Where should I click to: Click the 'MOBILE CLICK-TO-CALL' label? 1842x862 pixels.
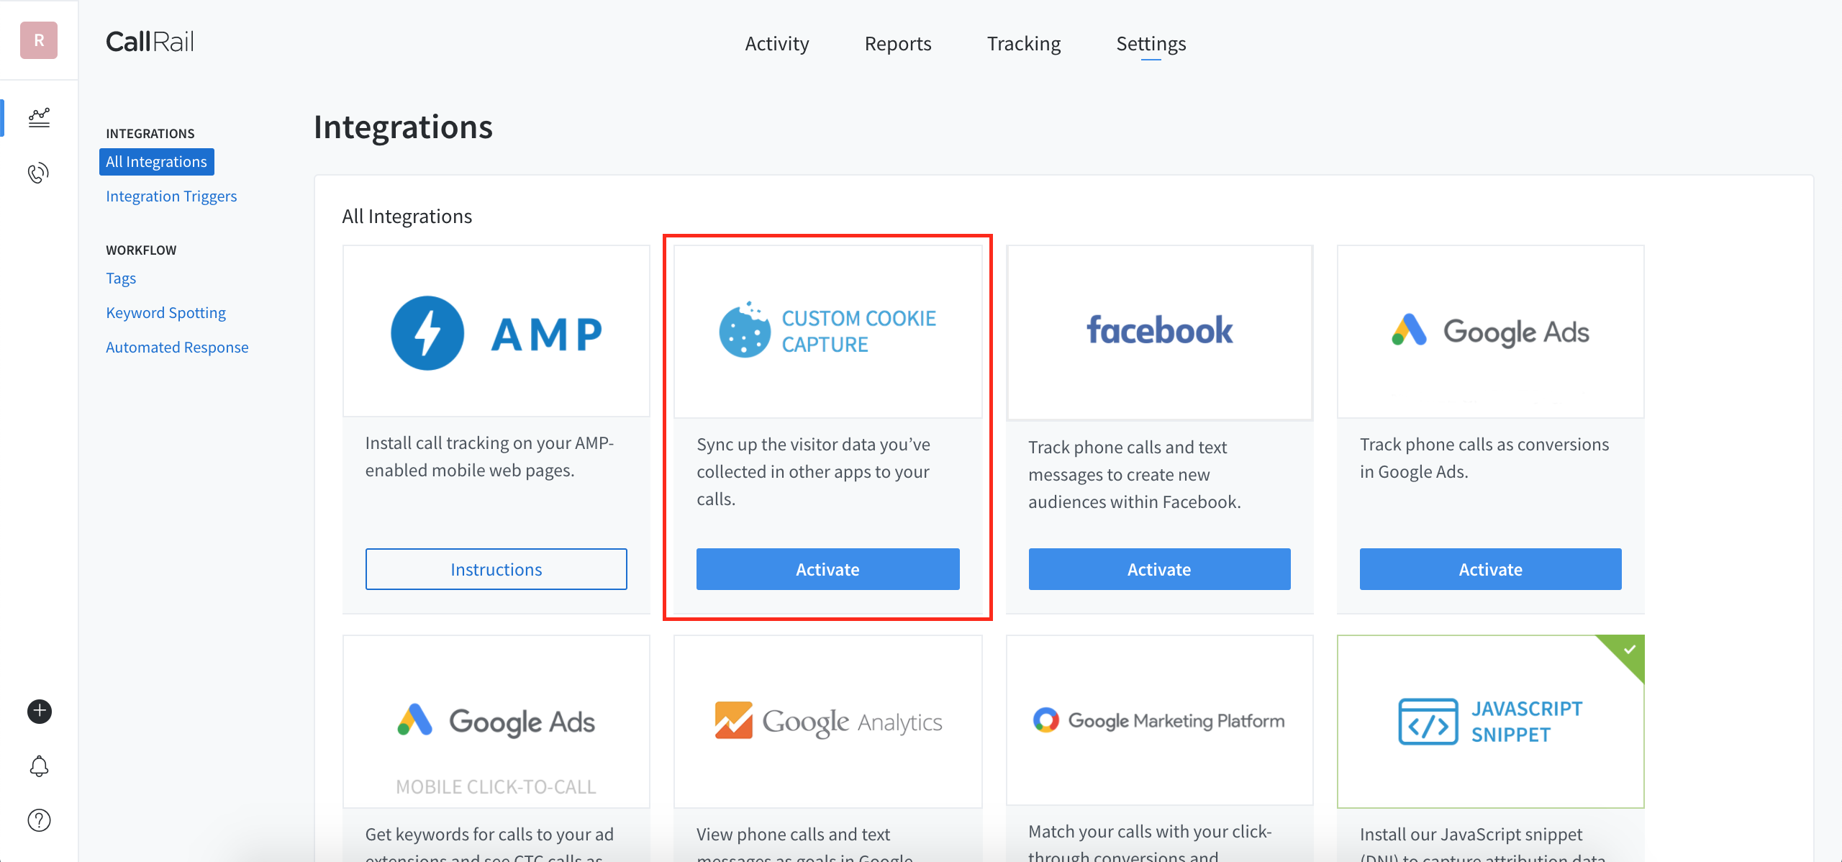[496, 787]
